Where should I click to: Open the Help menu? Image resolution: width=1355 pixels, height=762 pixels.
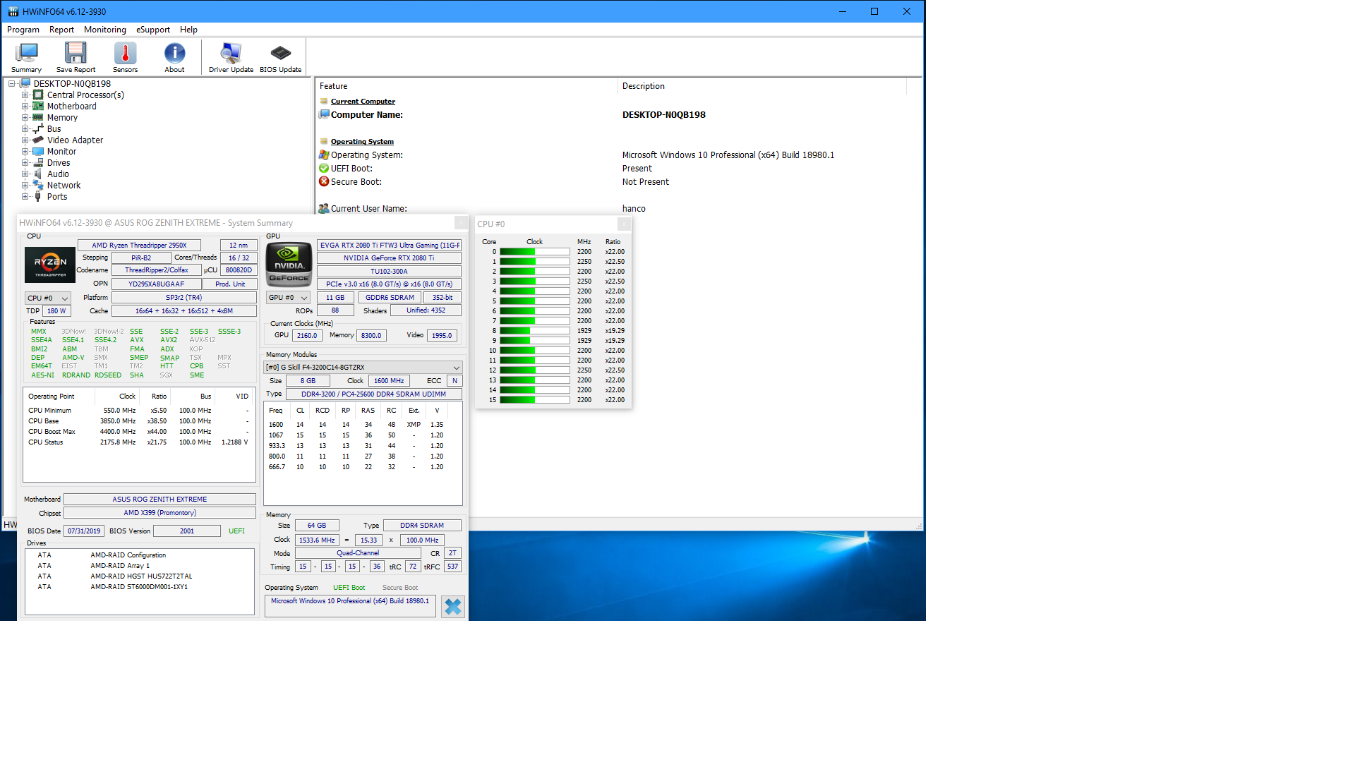pos(188,30)
